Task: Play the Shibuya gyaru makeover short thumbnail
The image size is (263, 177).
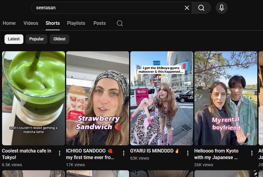Action: click(162, 98)
